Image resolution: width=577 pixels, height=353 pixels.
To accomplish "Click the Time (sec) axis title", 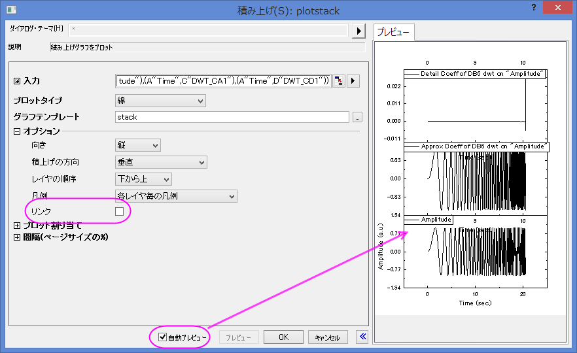I will click(x=475, y=303).
